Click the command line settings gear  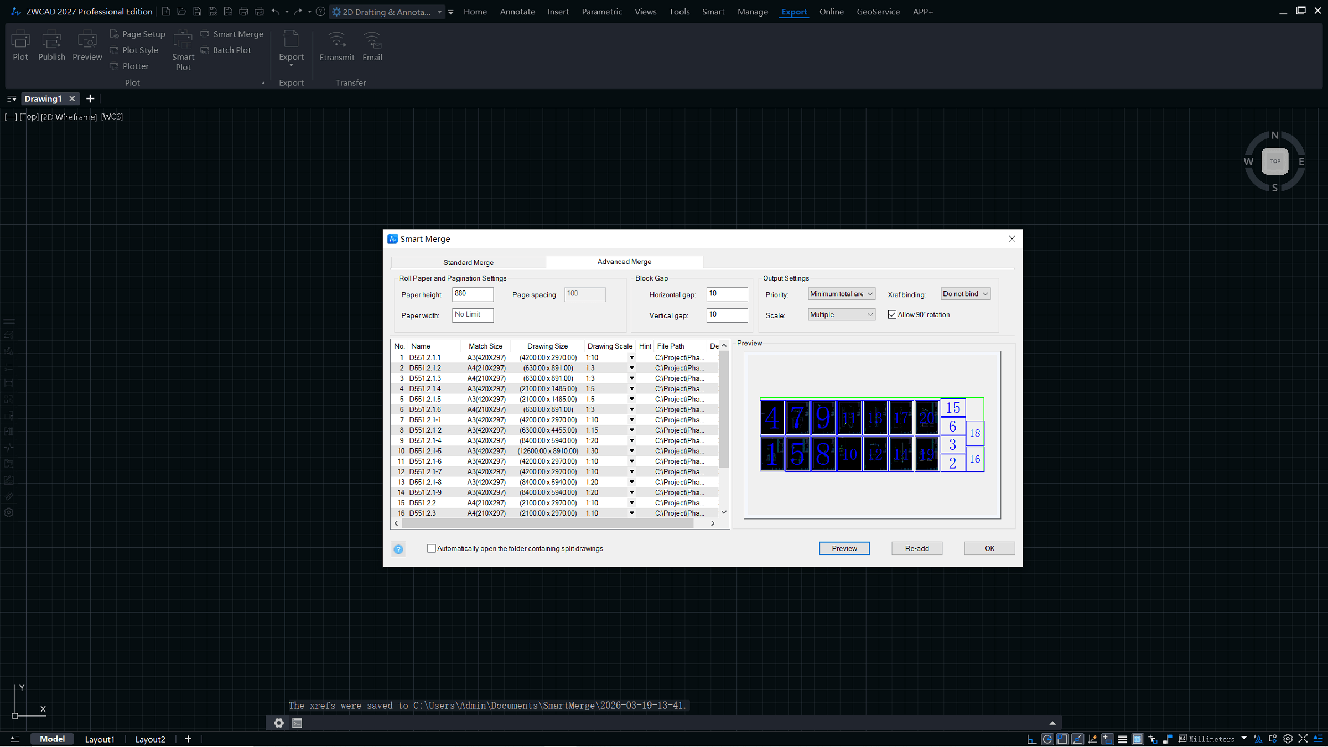[279, 723]
